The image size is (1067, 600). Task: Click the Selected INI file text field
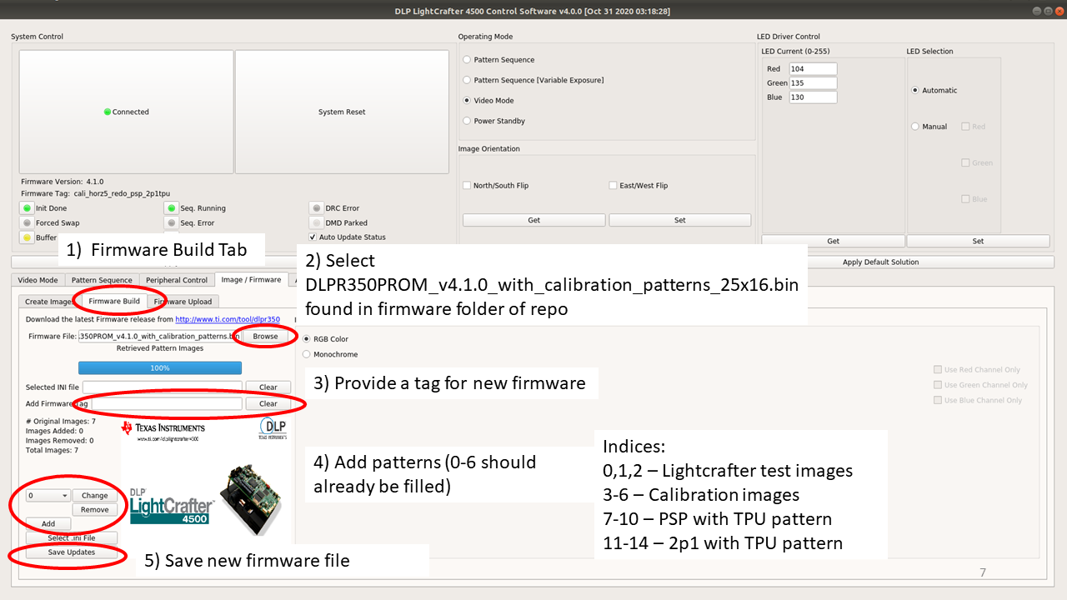[163, 387]
